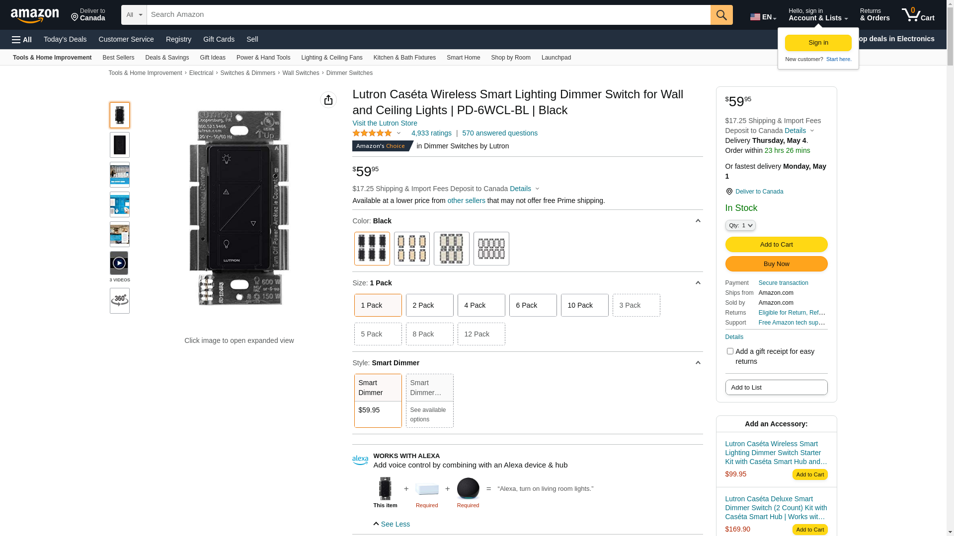The width and height of the screenshot is (954, 536).
Task: Open Today's Deals in navigation bar
Action: point(65,39)
